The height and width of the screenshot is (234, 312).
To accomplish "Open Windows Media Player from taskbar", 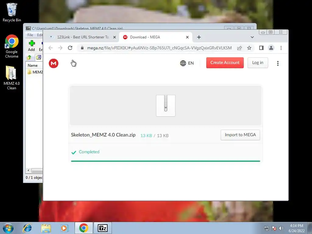I will coord(65,228).
